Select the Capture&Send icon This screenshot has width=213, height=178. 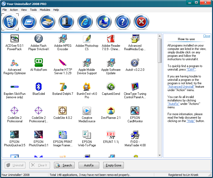tap(111, 87)
